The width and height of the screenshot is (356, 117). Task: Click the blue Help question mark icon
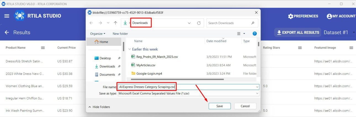[254, 34]
